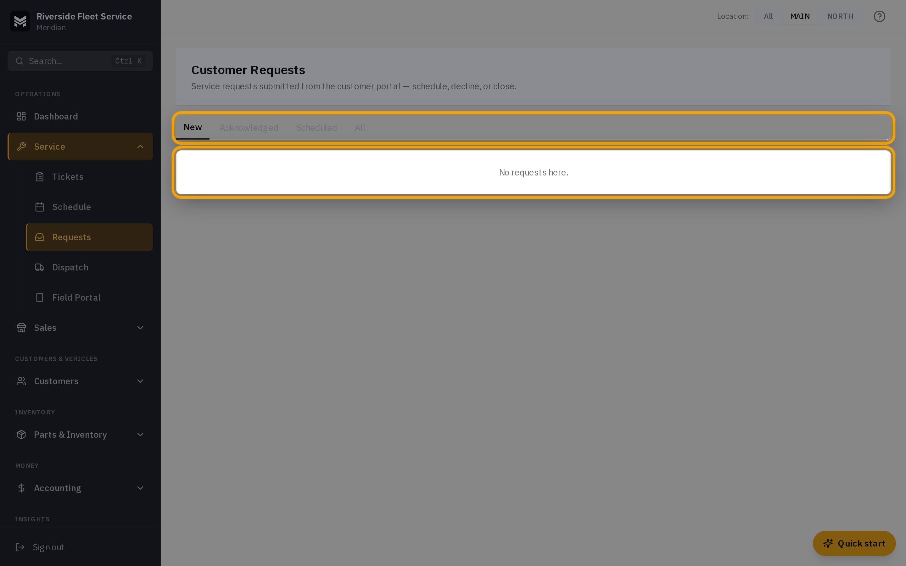Screen dimensions: 906x566
Task: Switch to the Scheduled tab
Action: [317, 128]
